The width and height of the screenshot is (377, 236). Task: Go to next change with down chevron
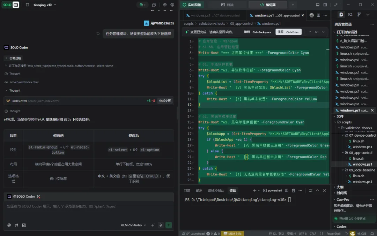pos(323,32)
